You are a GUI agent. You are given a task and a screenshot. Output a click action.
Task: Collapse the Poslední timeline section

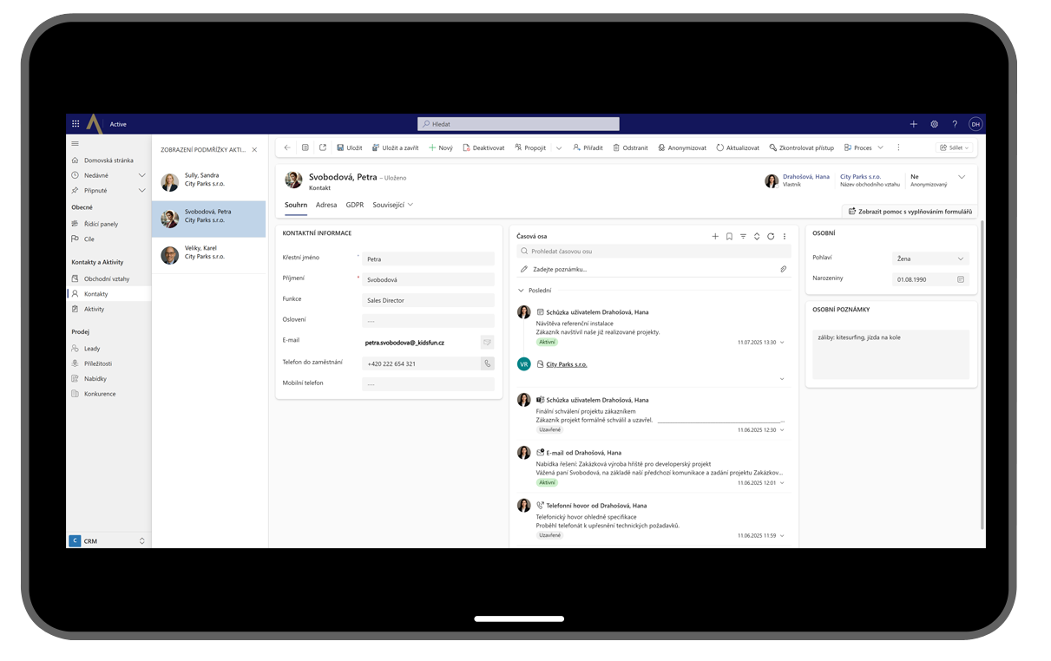(x=521, y=291)
